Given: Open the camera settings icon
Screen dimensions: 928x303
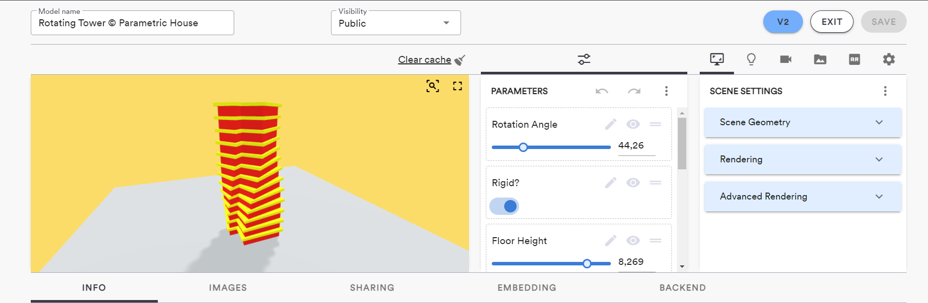Looking at the screenshot, I should click(x=786, y=59).
